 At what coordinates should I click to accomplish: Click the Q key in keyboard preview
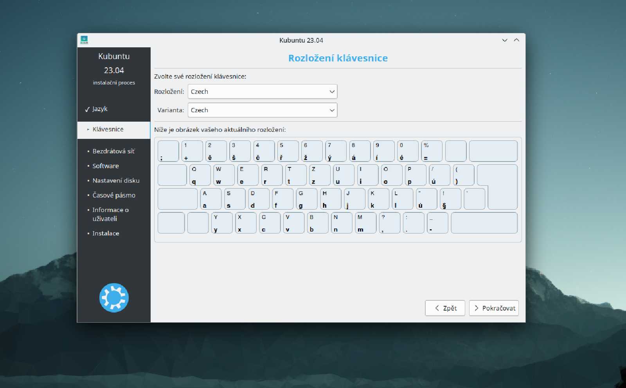200,175
